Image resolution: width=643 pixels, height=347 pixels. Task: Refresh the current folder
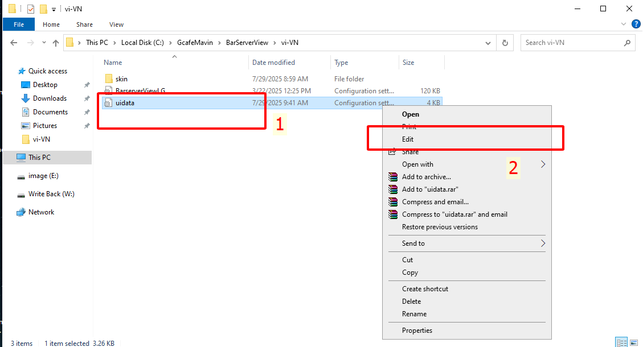point(505,43)
